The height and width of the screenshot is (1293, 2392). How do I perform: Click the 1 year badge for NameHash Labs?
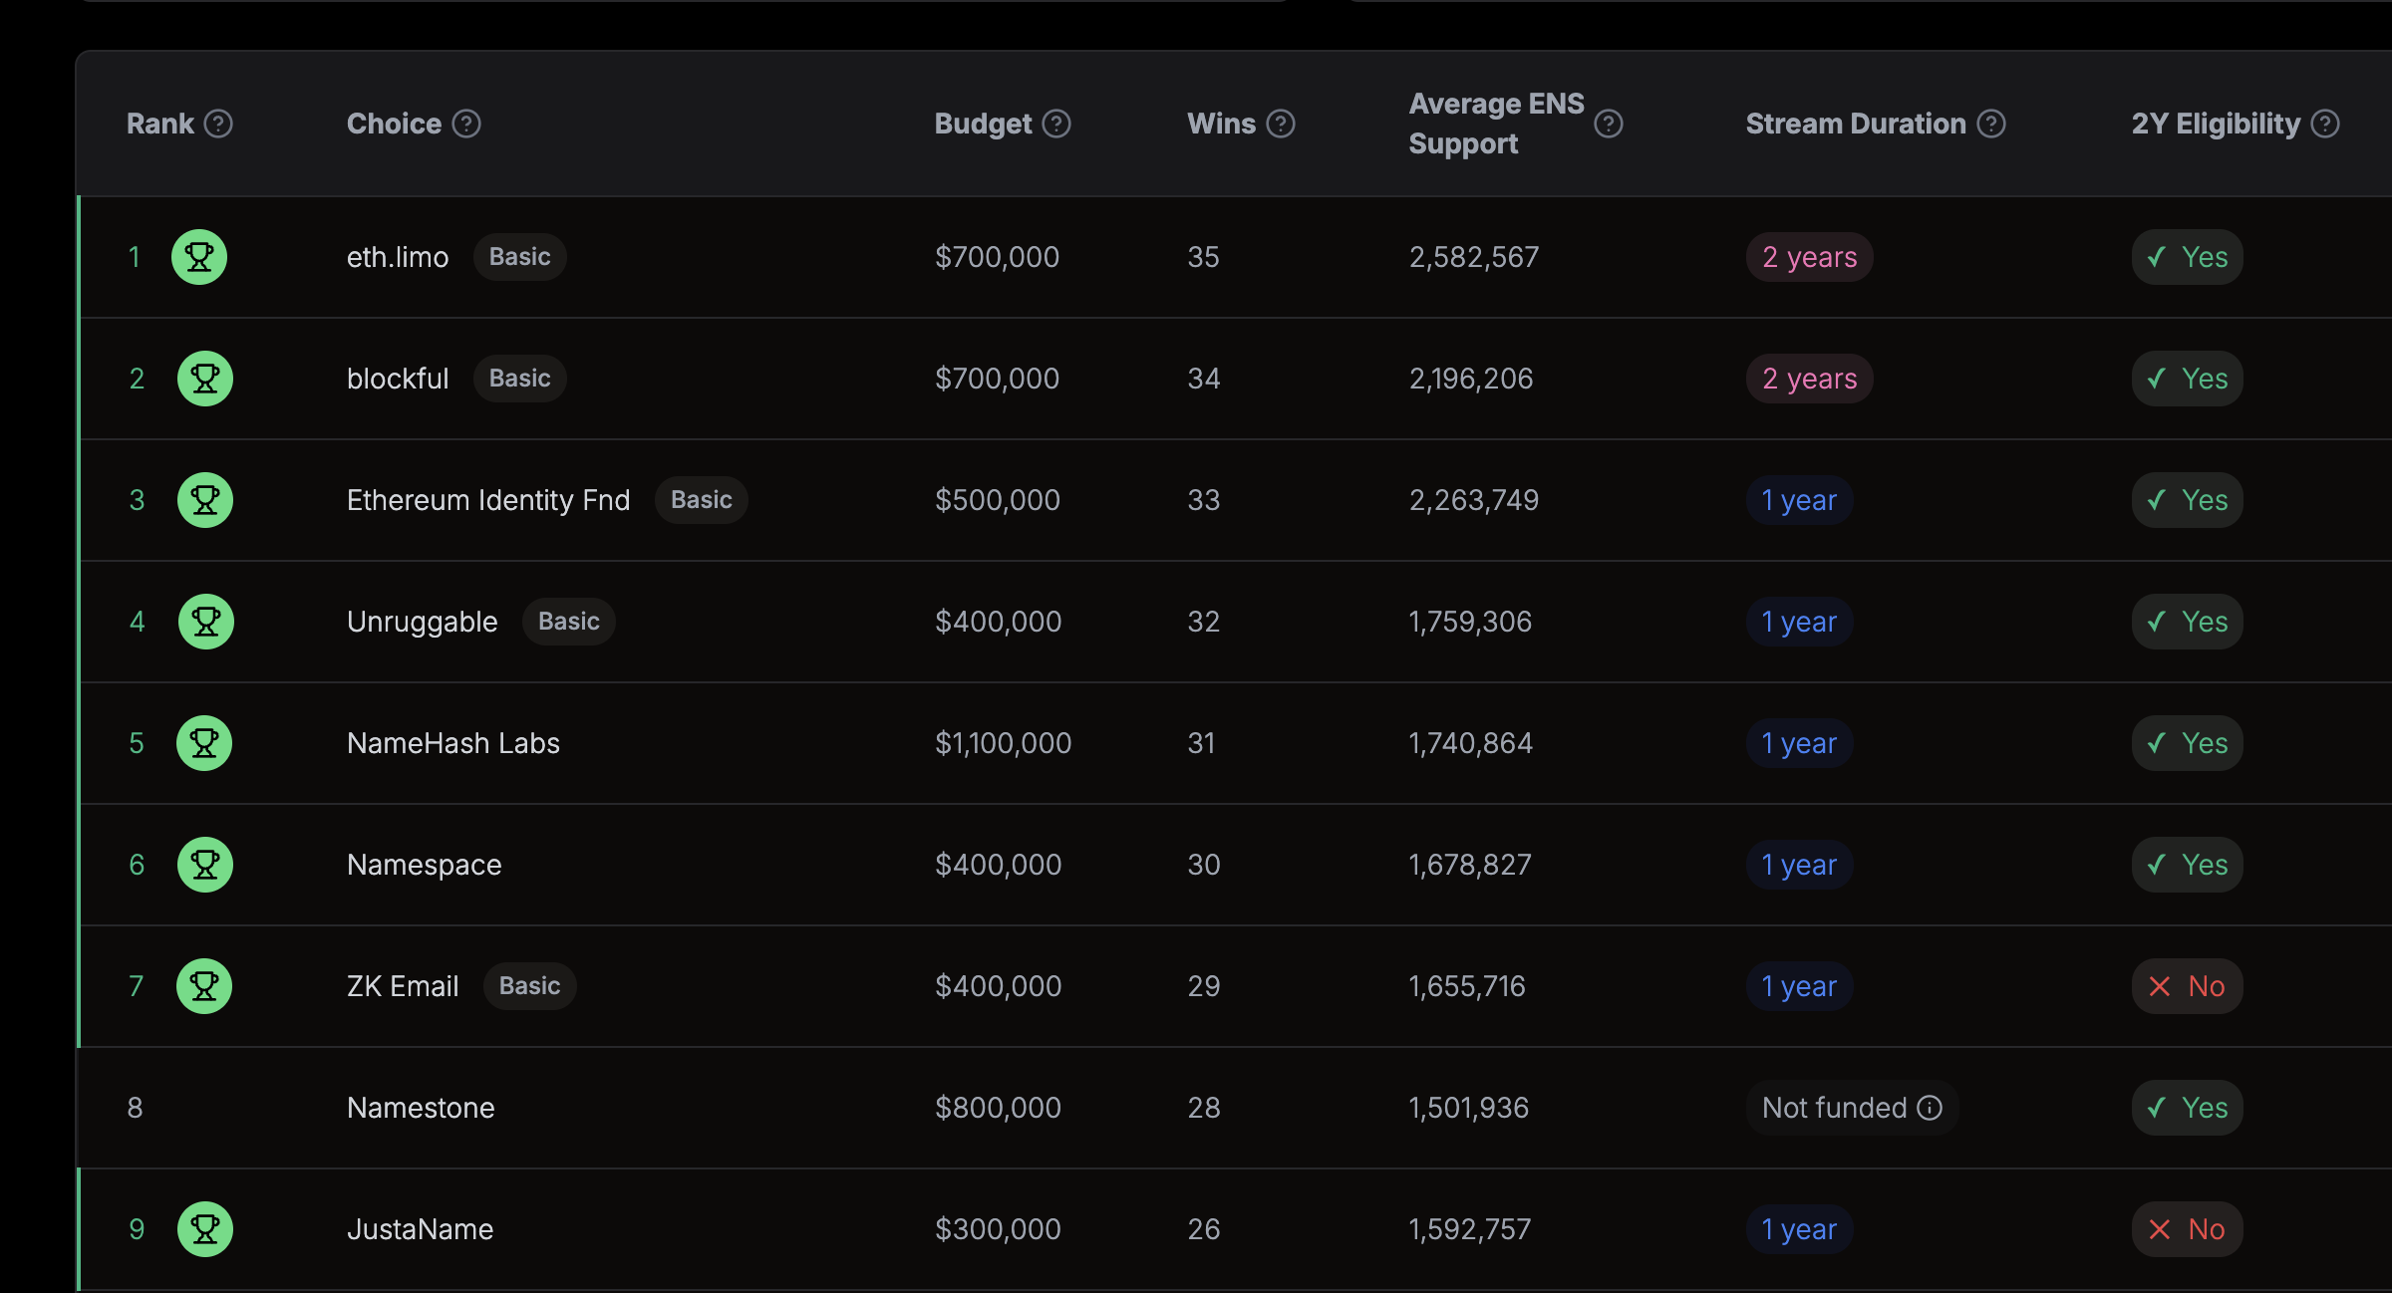1799,743
